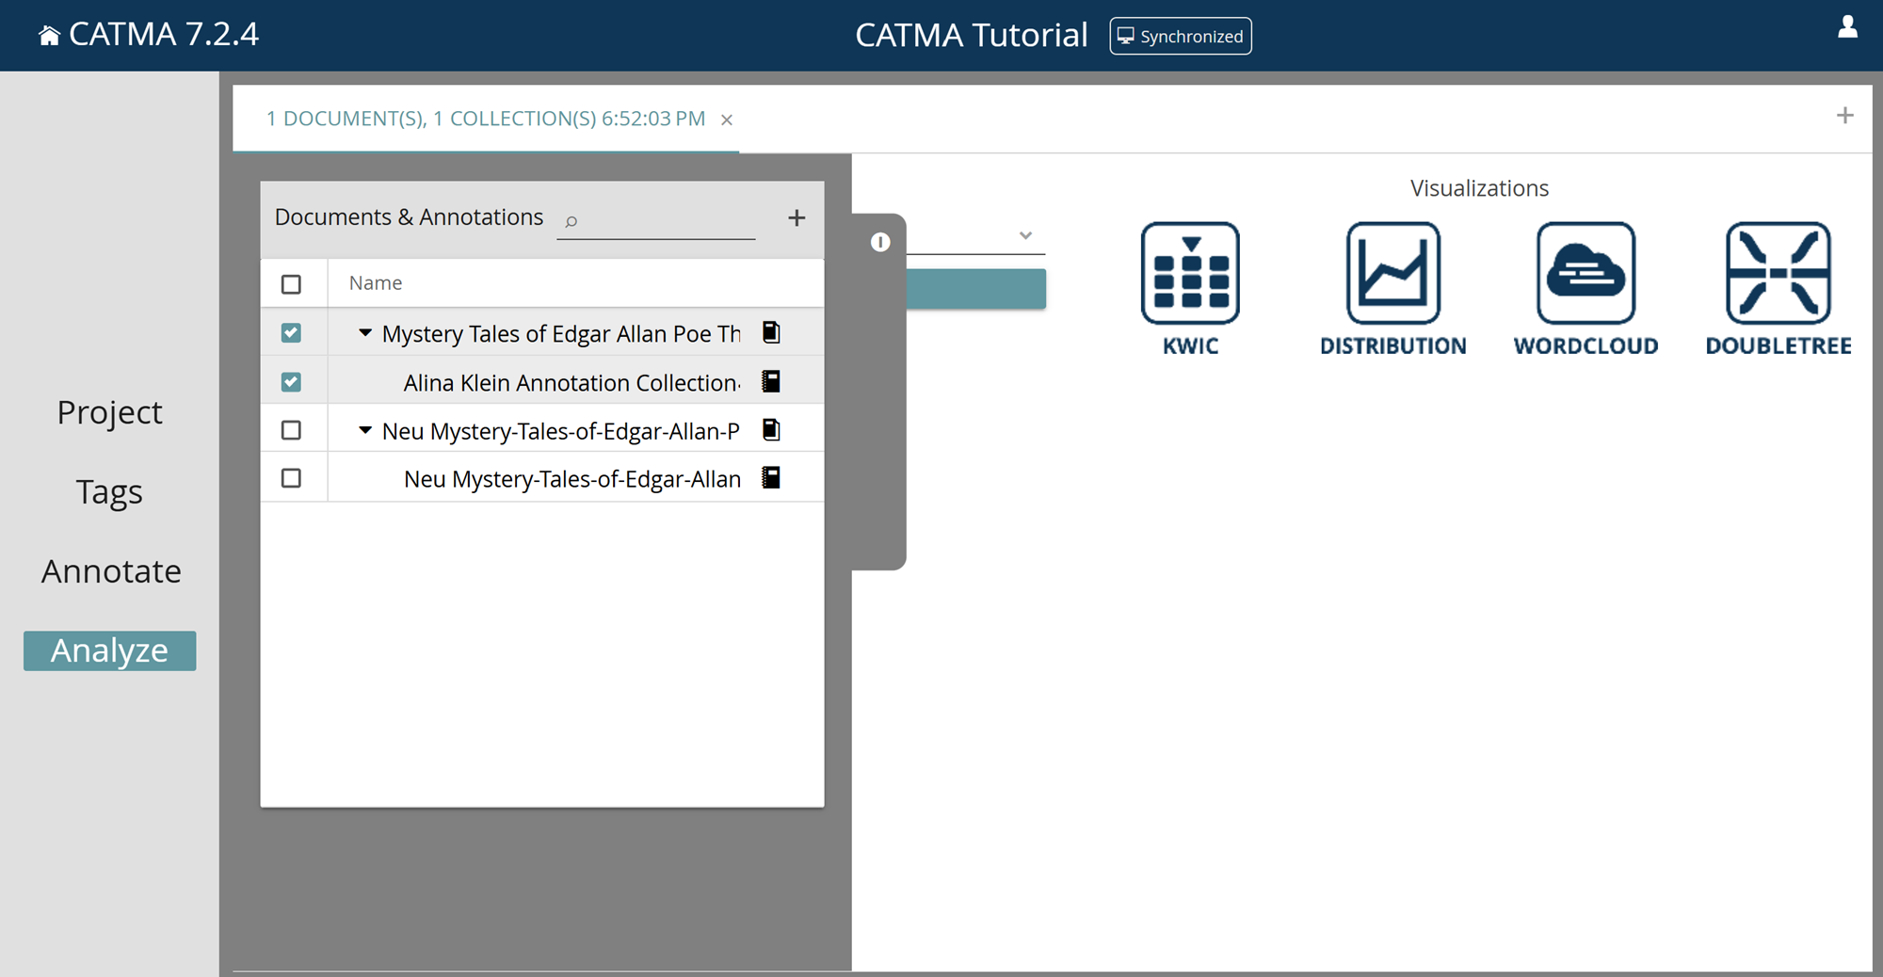Click the info icon on the panel tab

[880, 242]
